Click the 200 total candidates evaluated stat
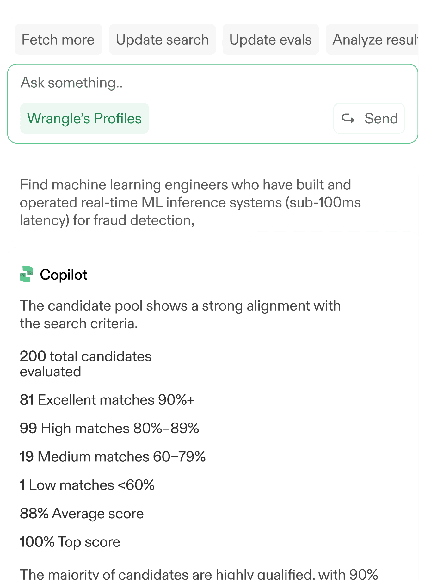This screenshot has height=580, width=425. [x=86, y=364]
